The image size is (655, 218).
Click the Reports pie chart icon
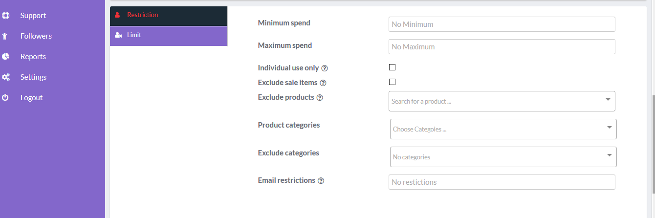[6, 57]
